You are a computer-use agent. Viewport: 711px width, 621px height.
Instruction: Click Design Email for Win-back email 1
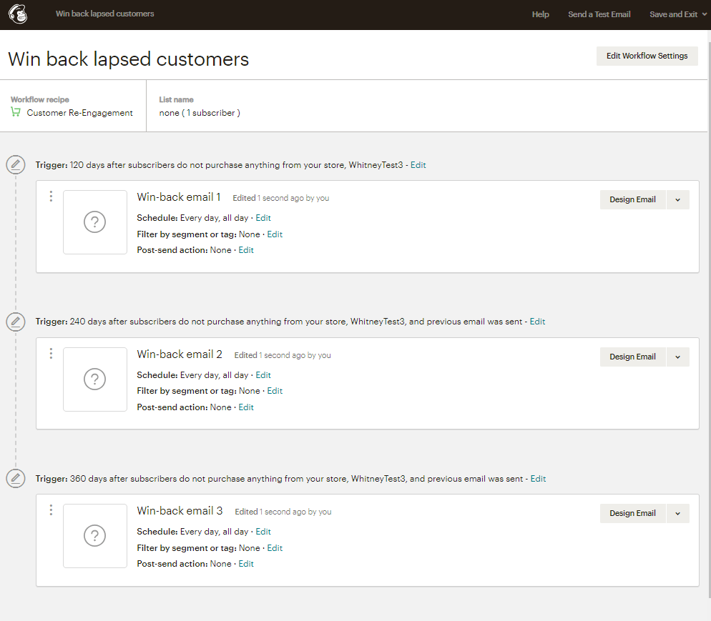632,200
